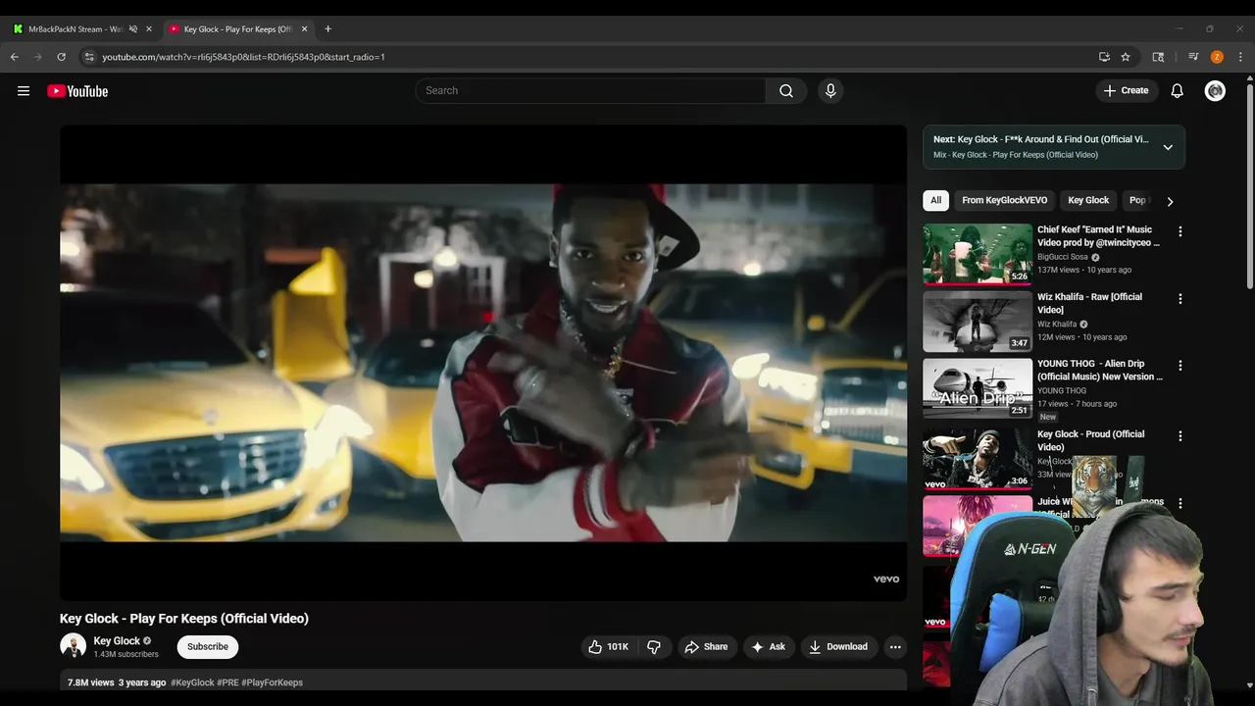The height and width of the screenshot is (706, 1255).
Task: Open options for Wiz Khalifa Raw video
Action: 1180,299
